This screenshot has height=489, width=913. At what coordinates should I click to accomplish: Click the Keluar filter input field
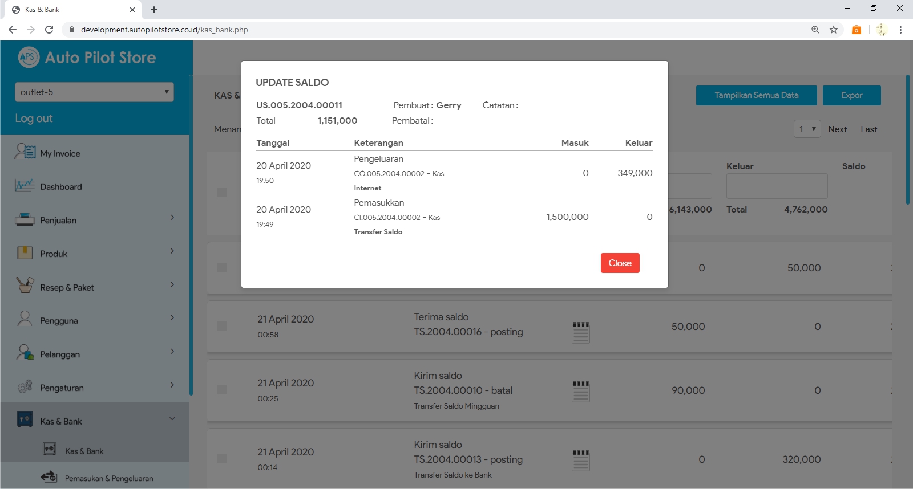click(777, 186)
